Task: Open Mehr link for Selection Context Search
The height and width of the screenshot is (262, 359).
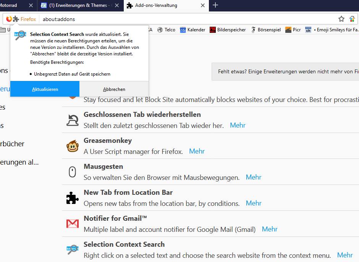Action: (x=345, y=255)
